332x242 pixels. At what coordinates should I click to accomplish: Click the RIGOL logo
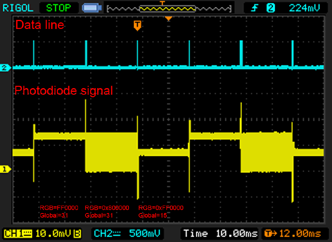(x=18, y=7)
